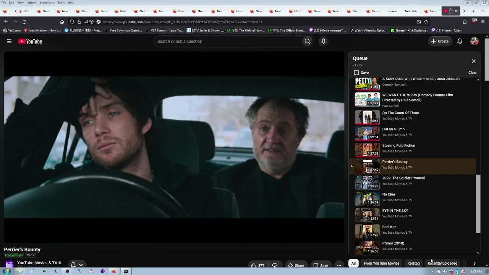
Task: Open the Create menu
Action: [x=440, y=41]
